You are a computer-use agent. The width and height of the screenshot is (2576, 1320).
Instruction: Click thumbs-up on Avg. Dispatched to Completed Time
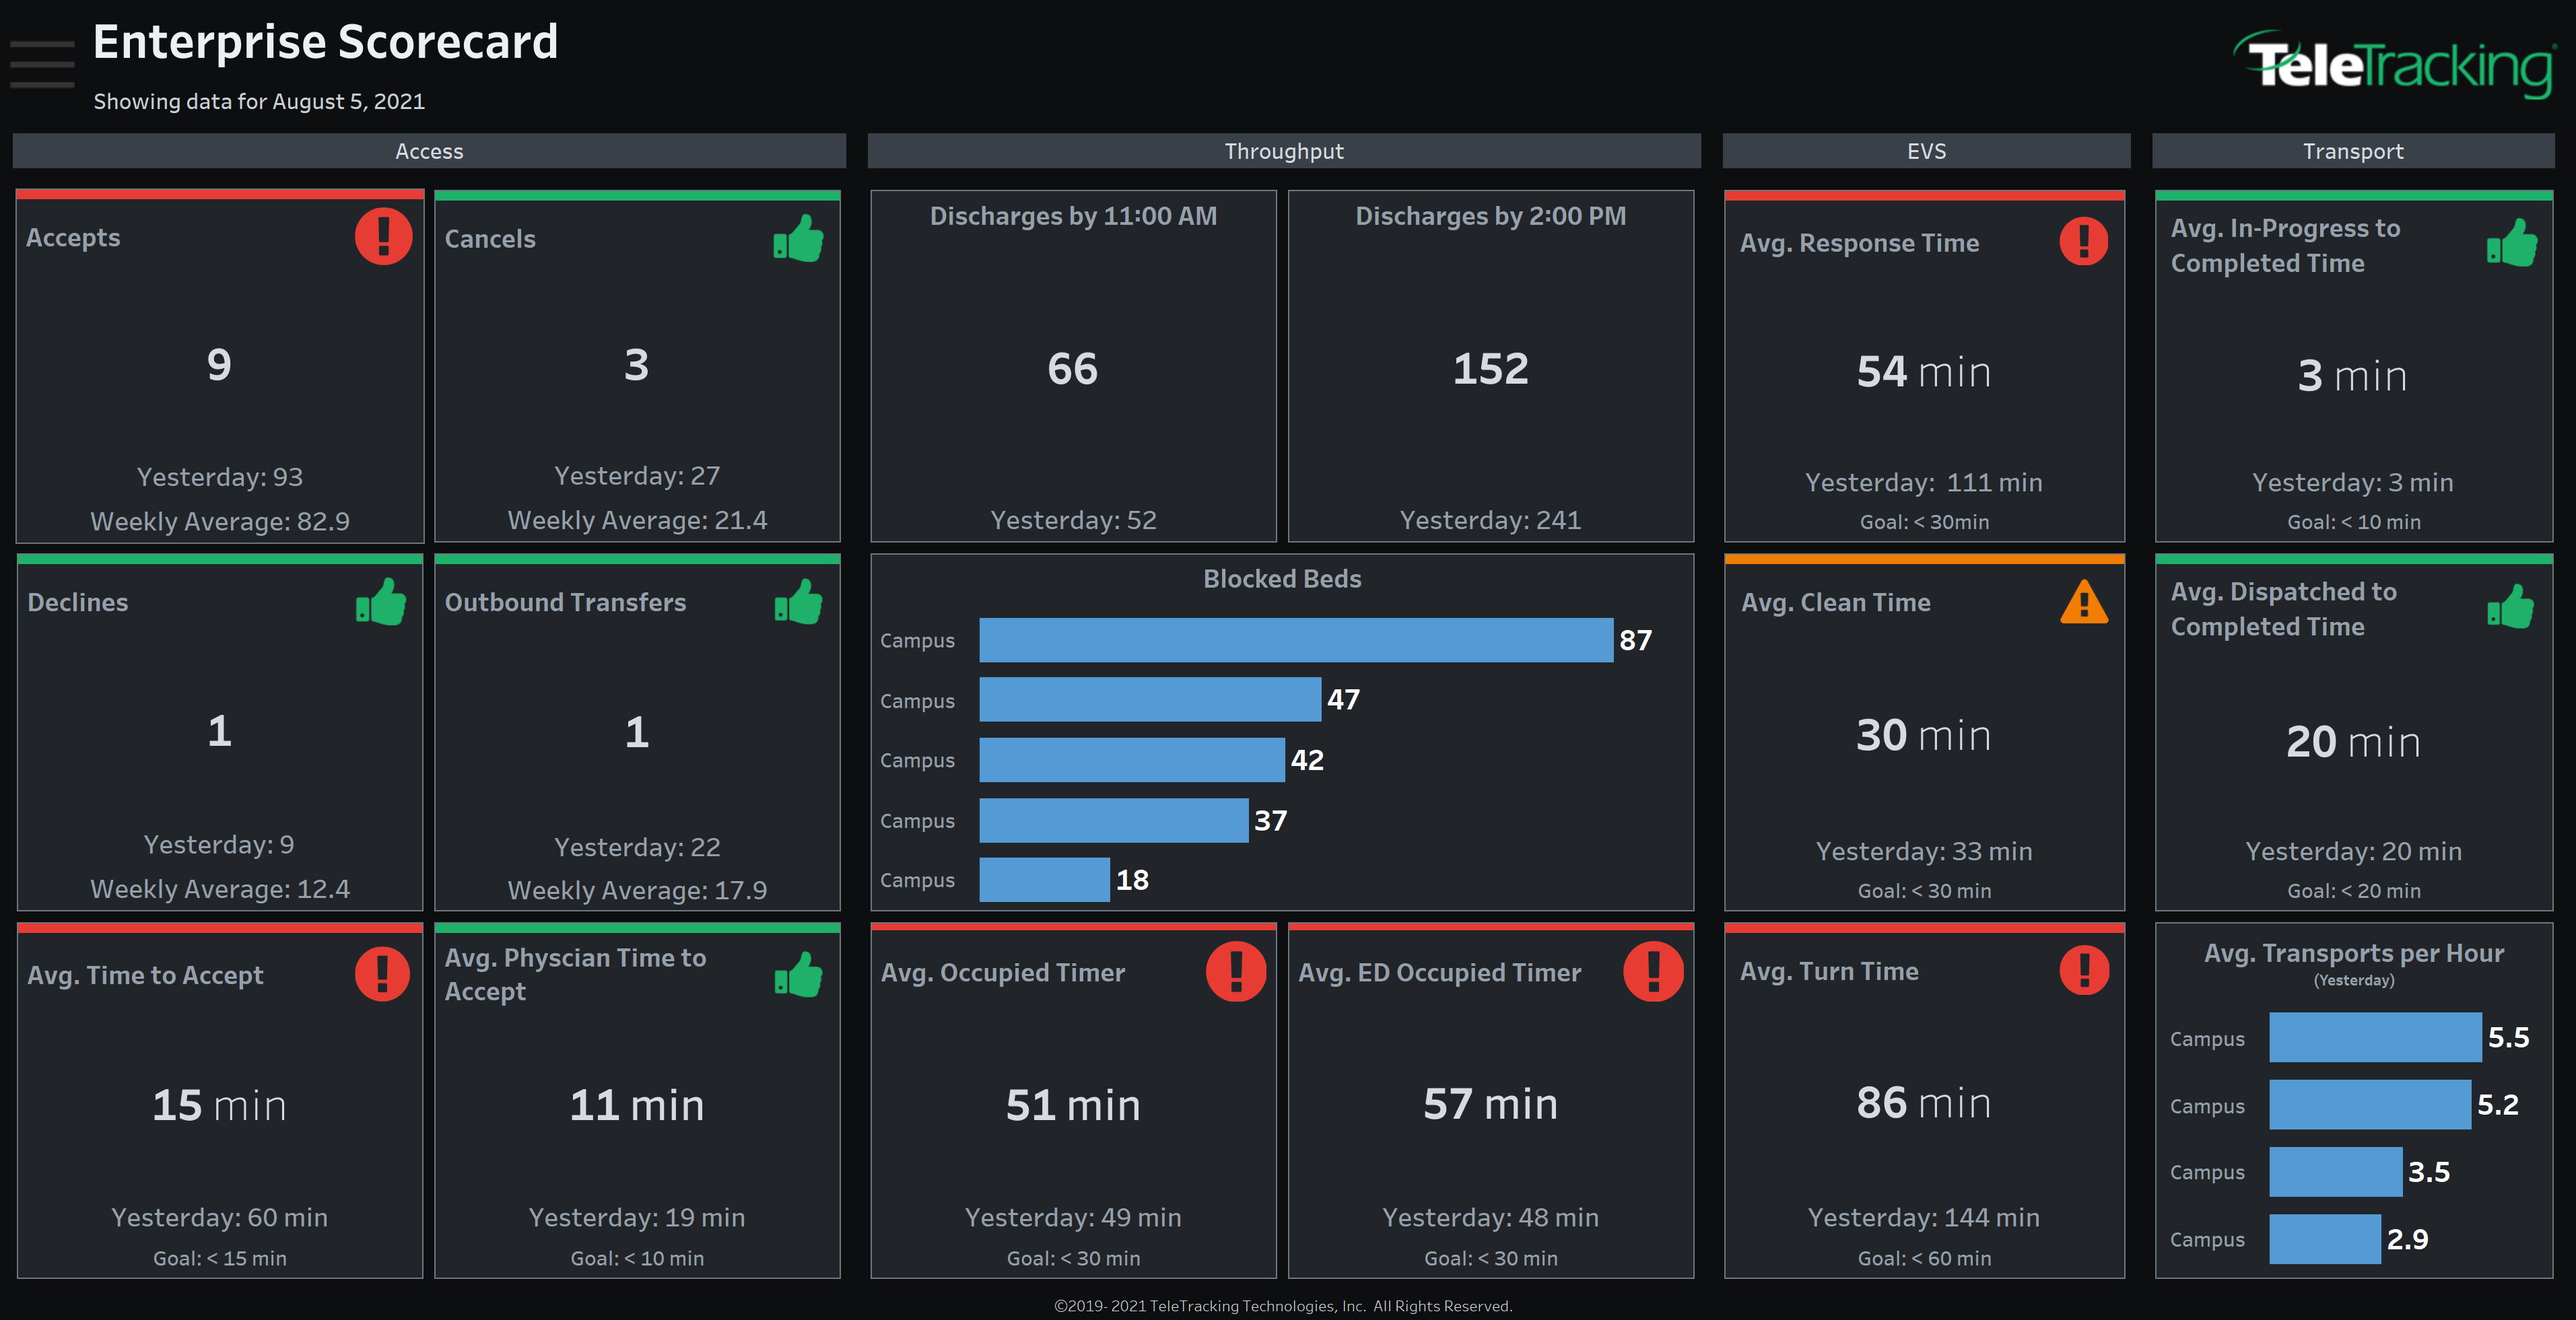coord(2511,606)
